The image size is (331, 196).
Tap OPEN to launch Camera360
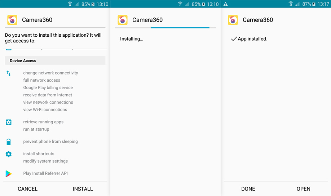tap(303, 189)
